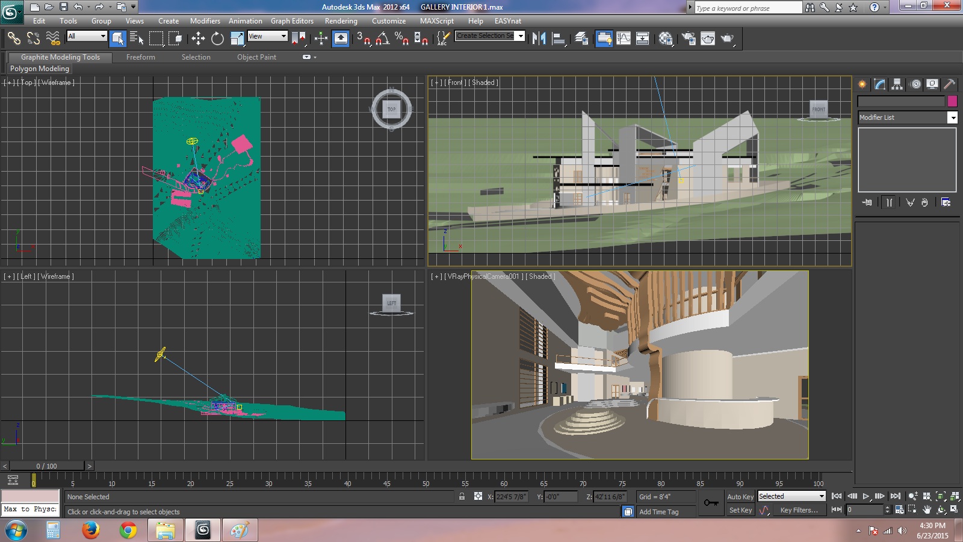
Task: Click the pink object color swatch
Action: coord(952,101)
